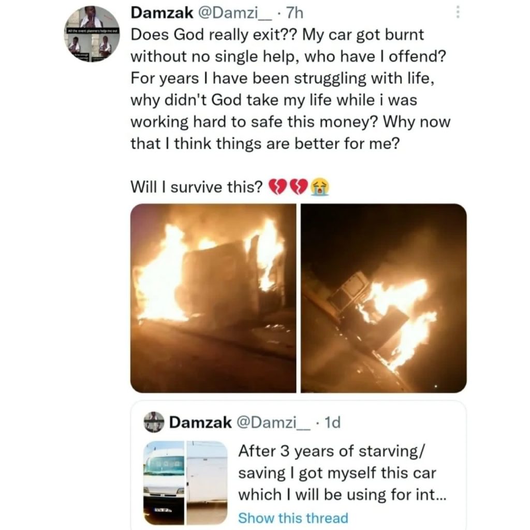Click Damzak name in quoted tweet
Screen dimensions: 530x530
pyautogui.click(x=200, y=422)
